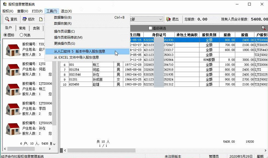
Task: Enable the 高级筛选 checkbox
Action: point(150,28)
